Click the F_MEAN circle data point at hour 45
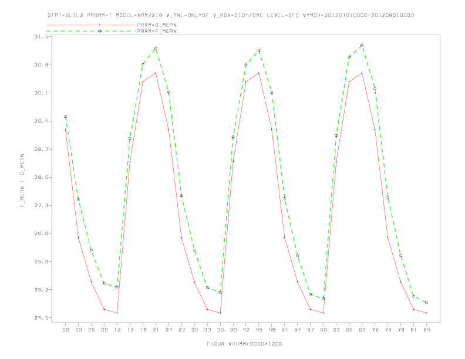Image resolution: width=465 pixels, height=359 pixels. [259, 50]
